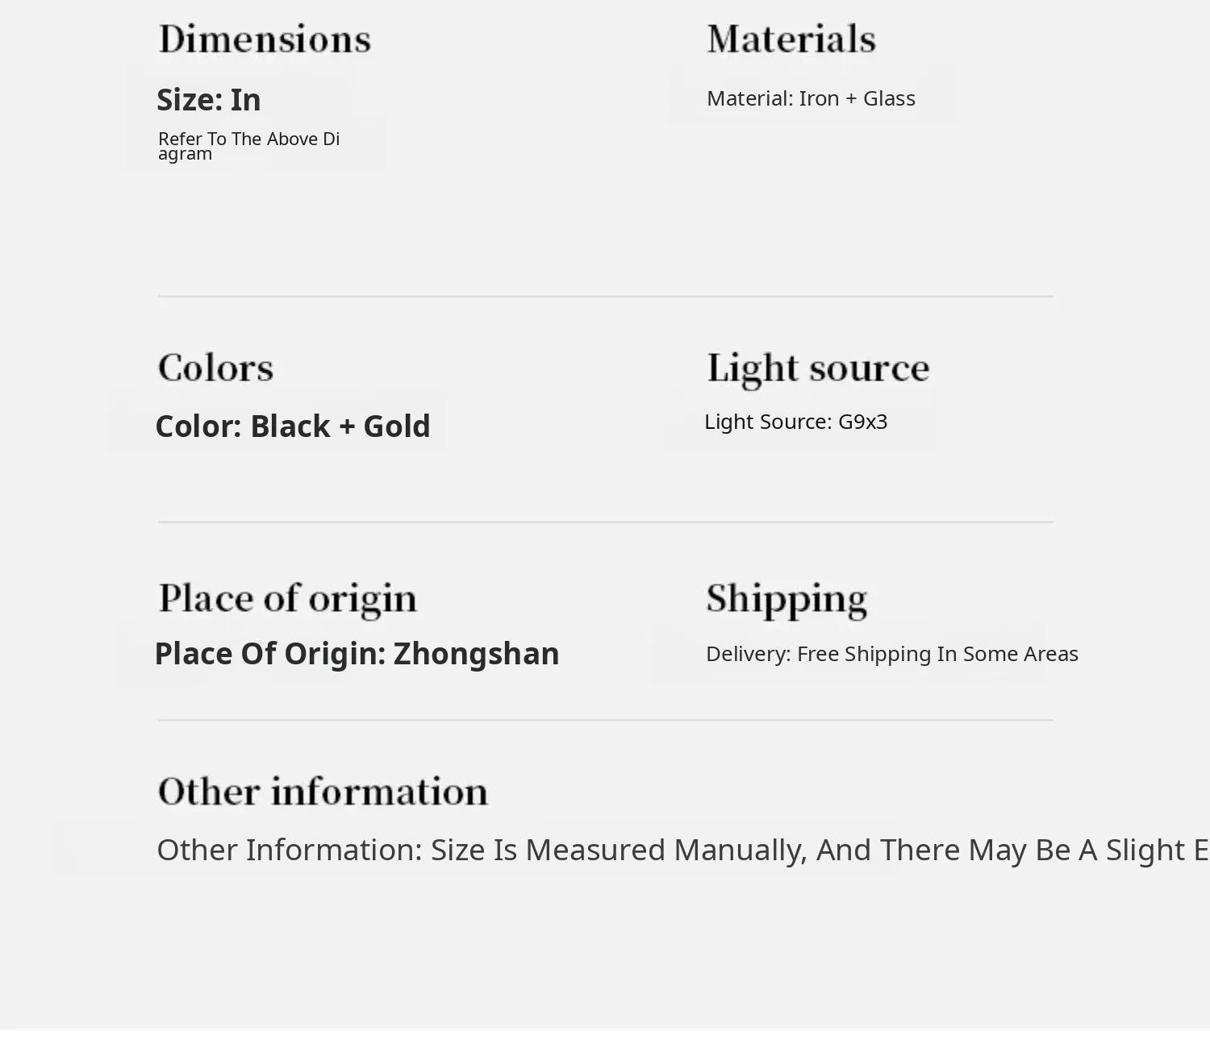Click the Place of origin heading

[287, 598]
